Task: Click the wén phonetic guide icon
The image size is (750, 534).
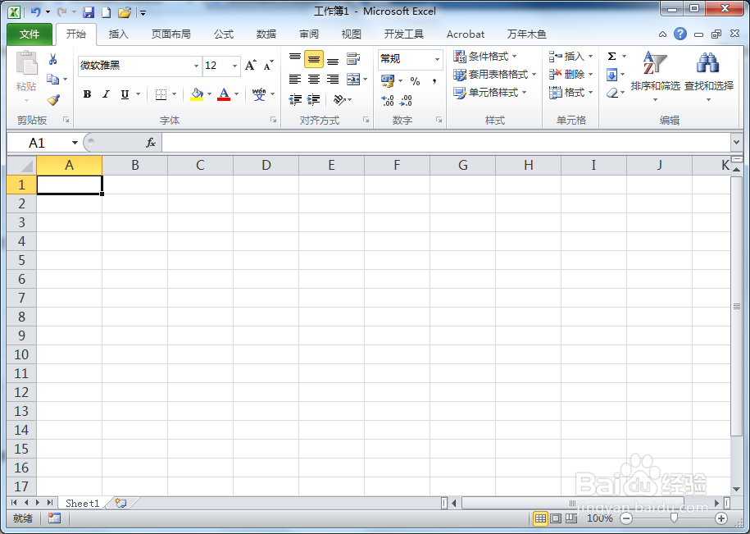Action: pos(259,94)
